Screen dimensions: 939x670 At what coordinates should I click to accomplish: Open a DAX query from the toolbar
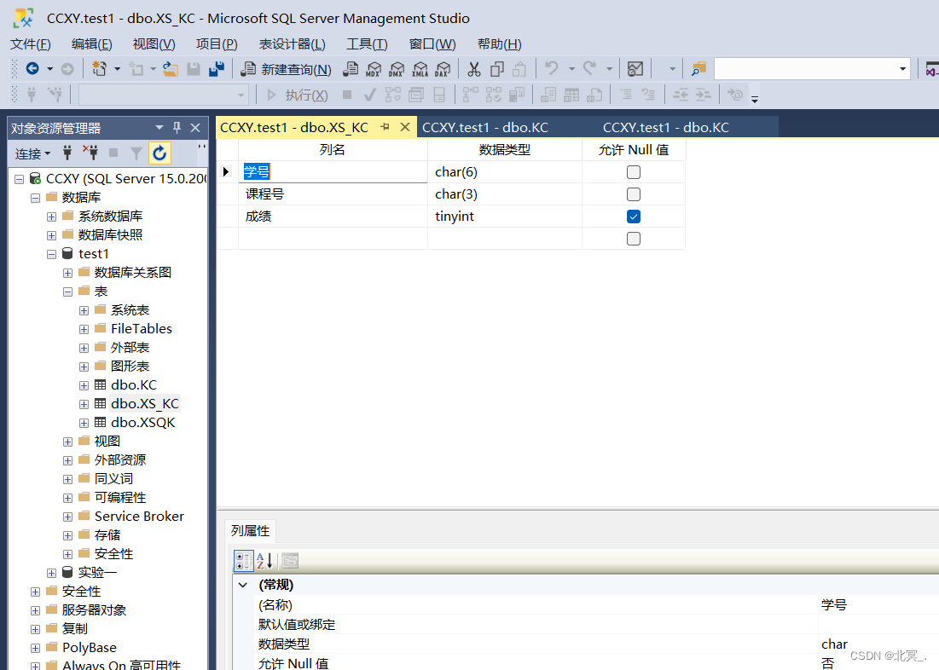pyautogui.click(x=442, y=69)
